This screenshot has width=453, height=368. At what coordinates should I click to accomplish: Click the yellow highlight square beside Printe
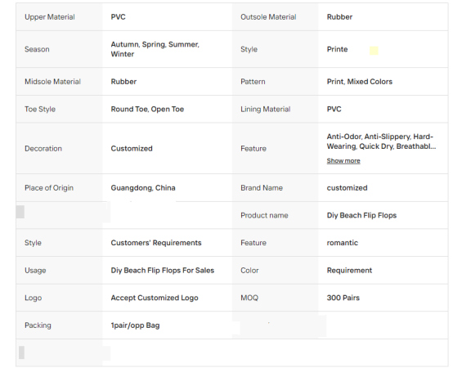pos(374,51)
